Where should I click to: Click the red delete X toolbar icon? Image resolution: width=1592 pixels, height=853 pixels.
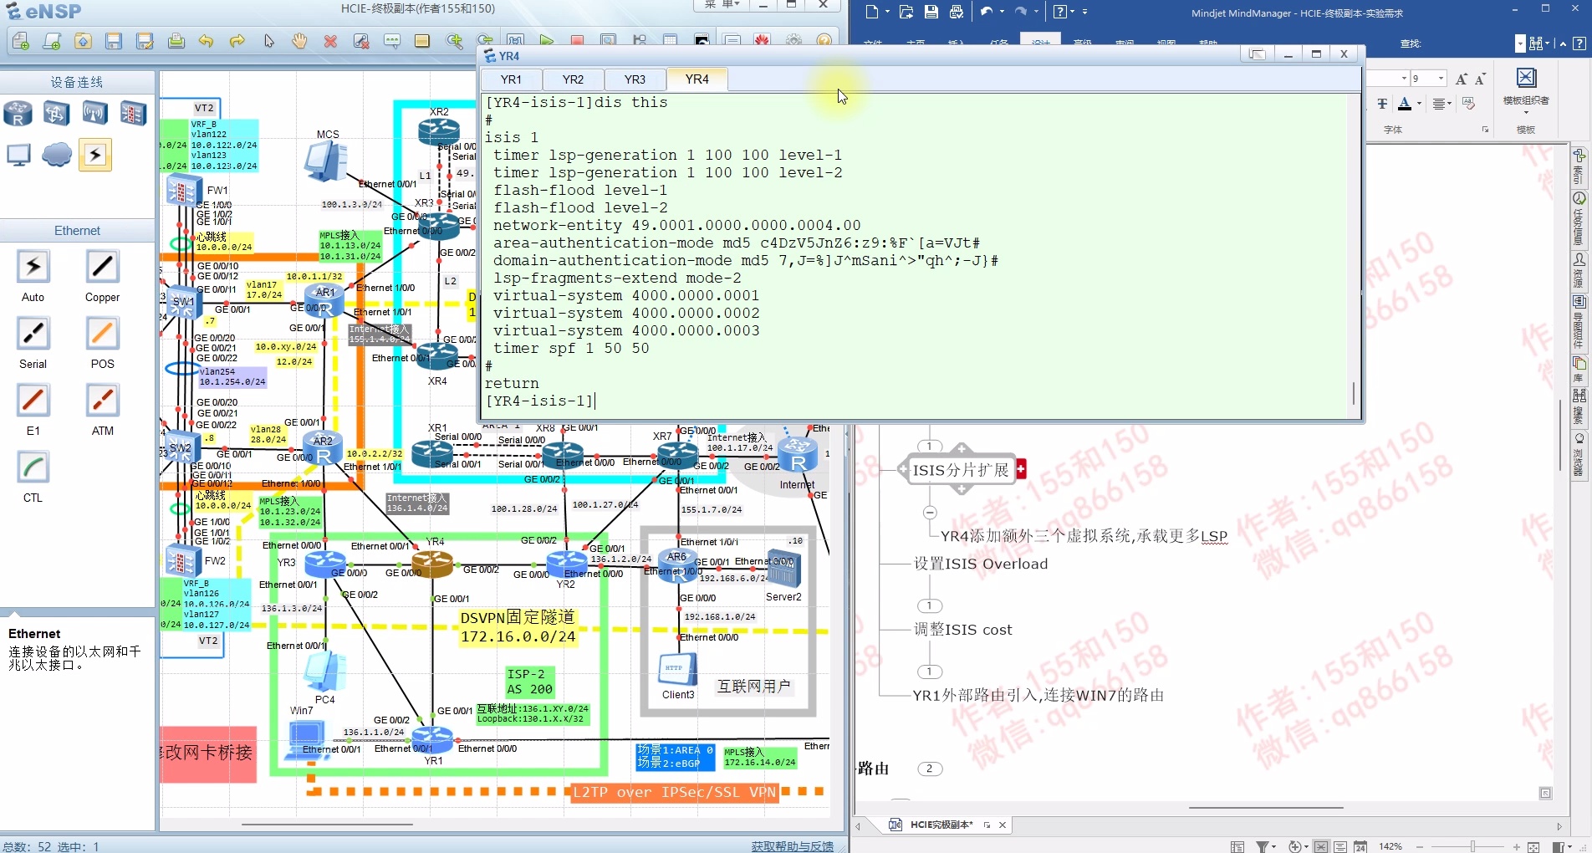(x=330, y=41)
